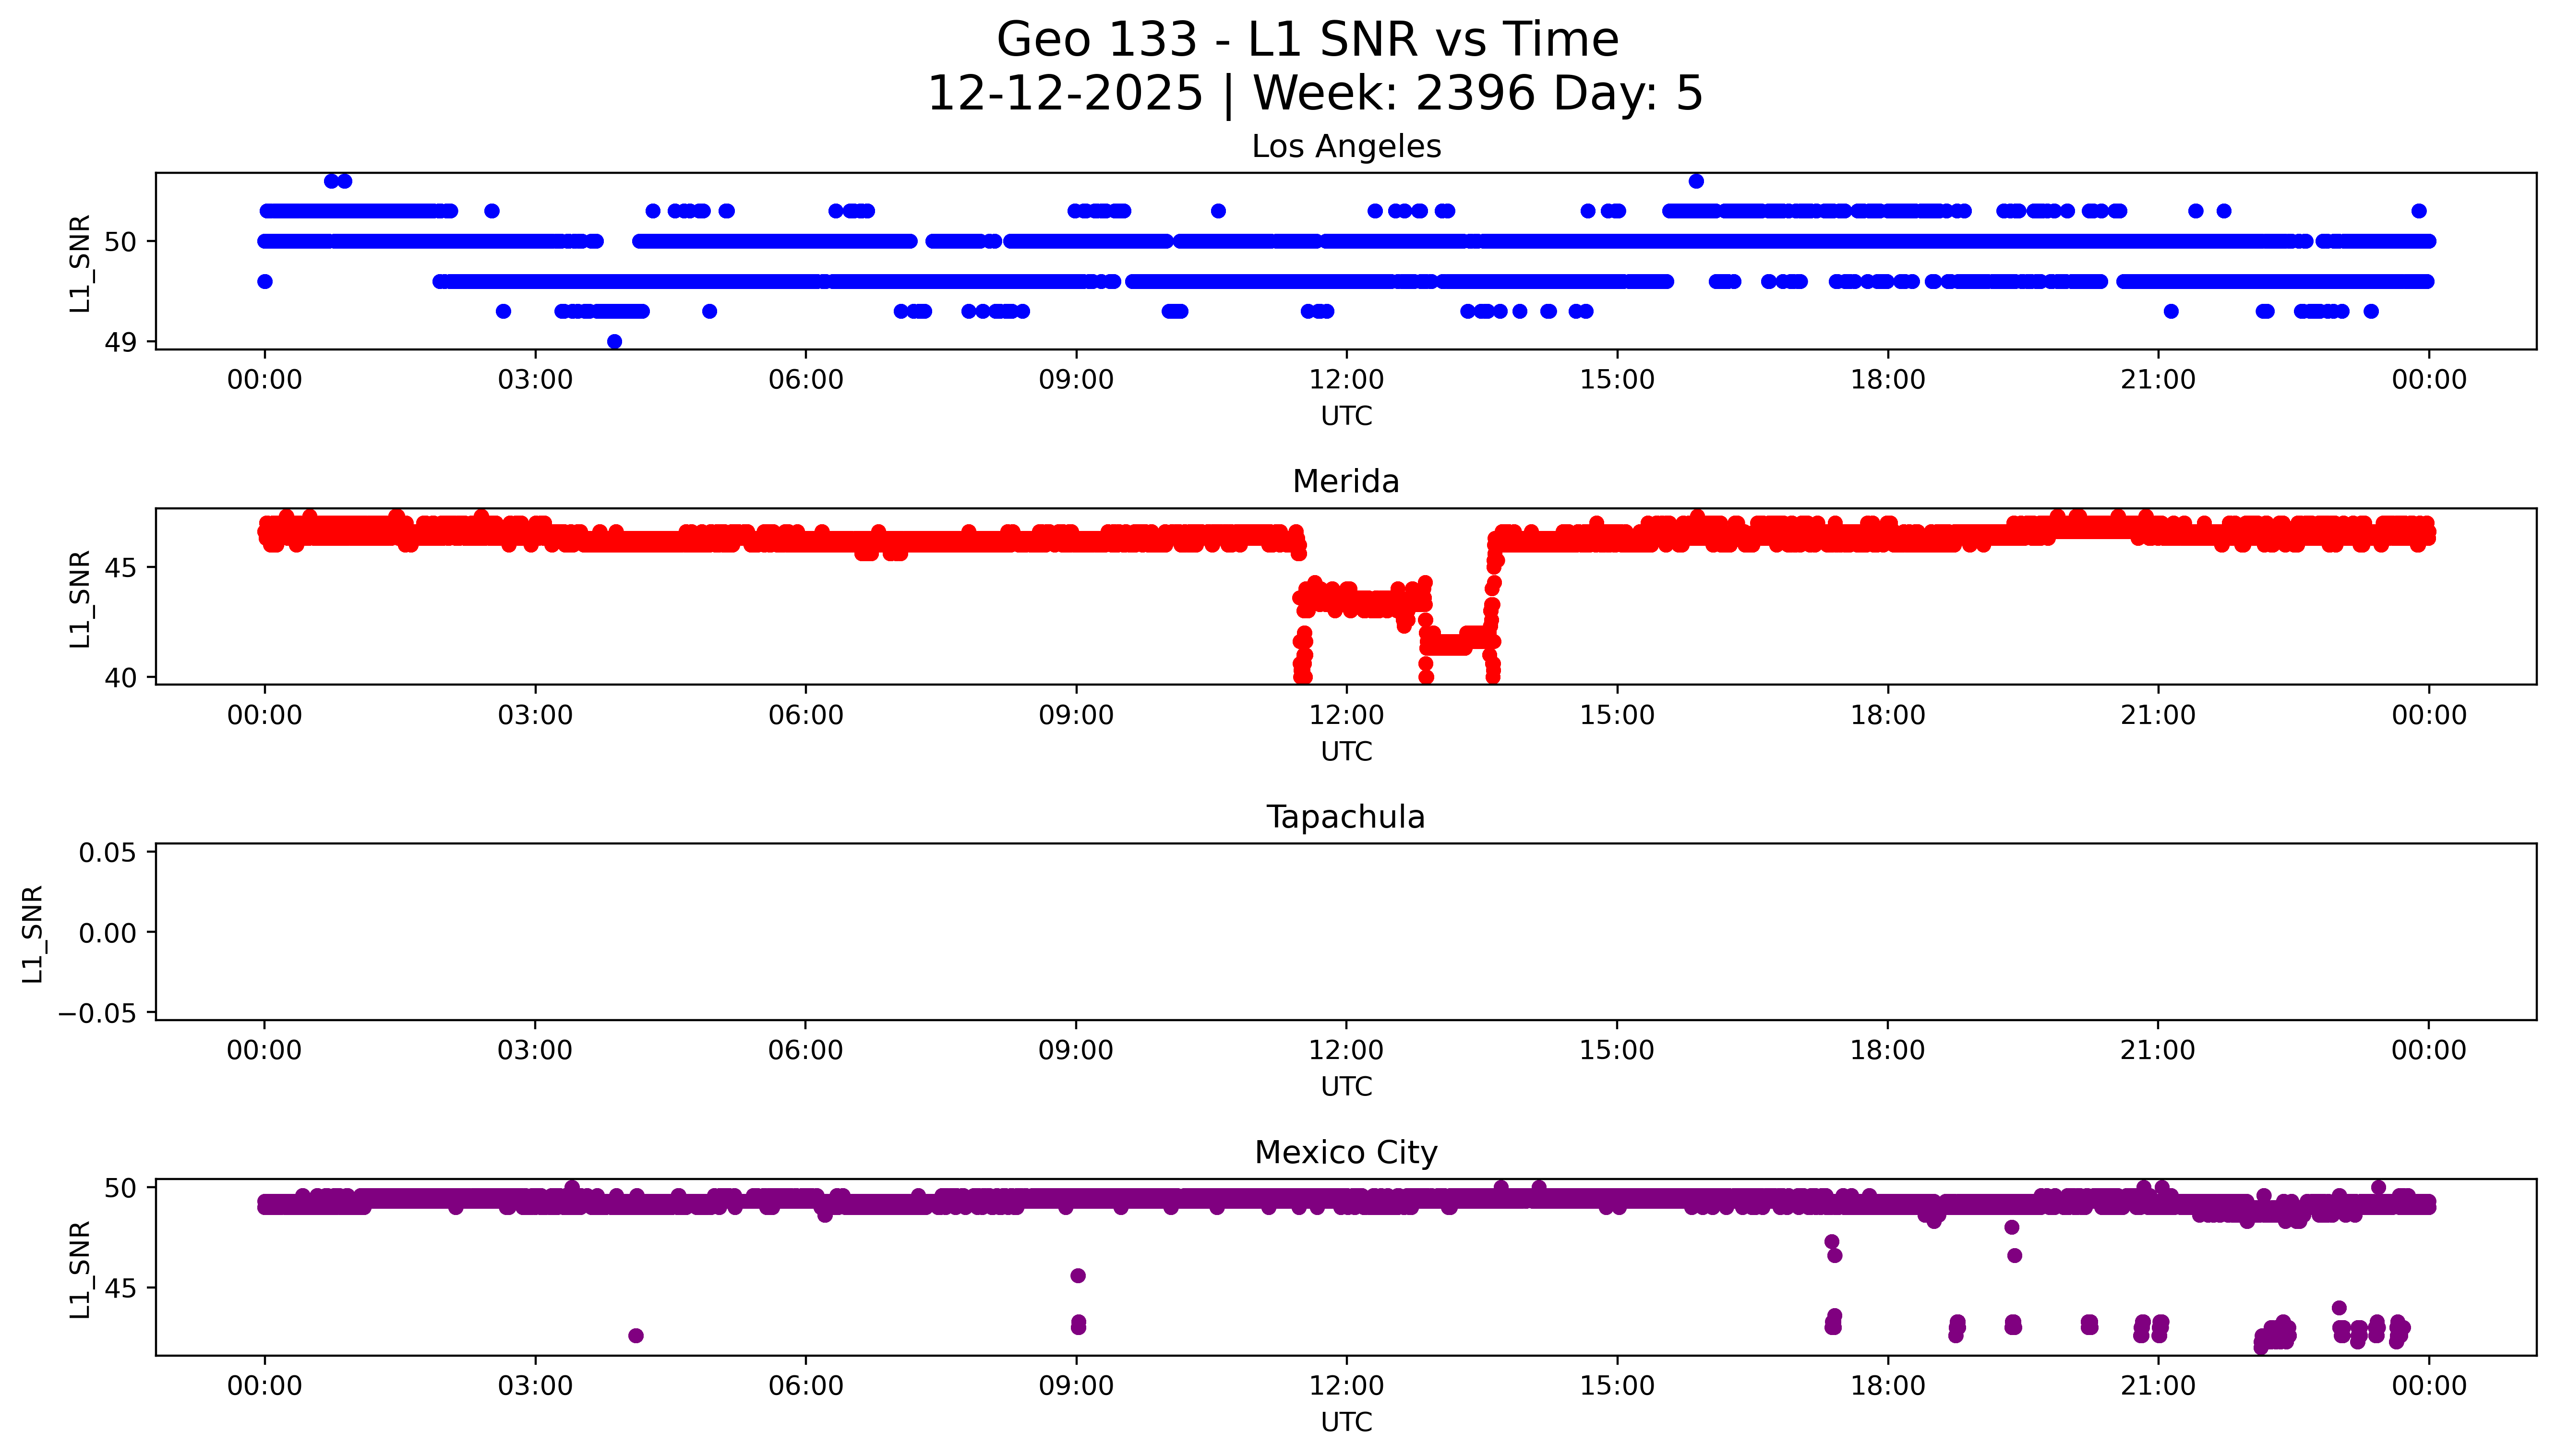Image resolution: width=2556 pixels, height=1456 pixels.
Task: Click the lowest blue point at SNR 49
Action: (615, 342)
